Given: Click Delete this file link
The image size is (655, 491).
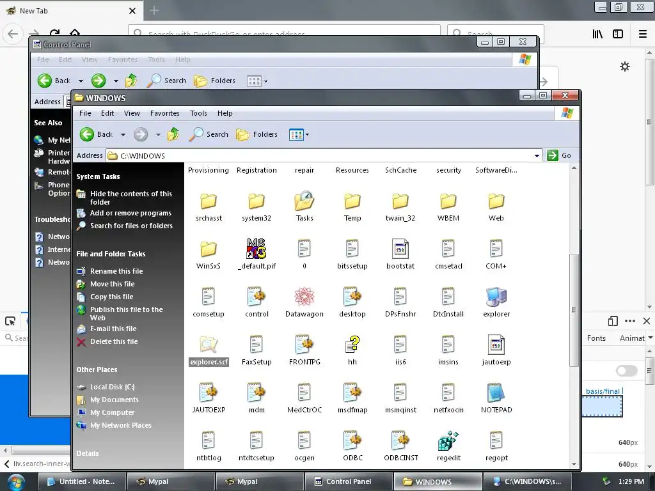Looking at the screenshot, I should [x=114, y=341].
